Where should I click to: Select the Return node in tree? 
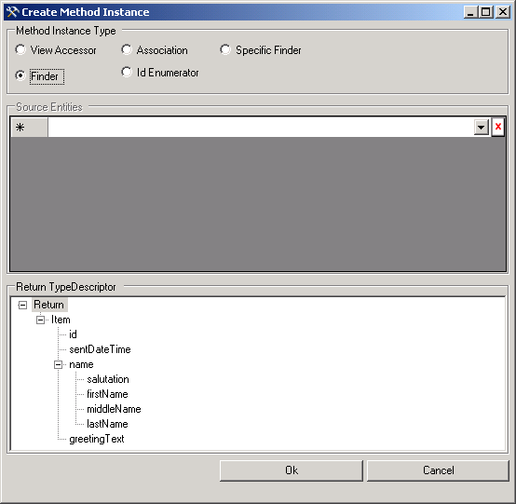[49, 305]
